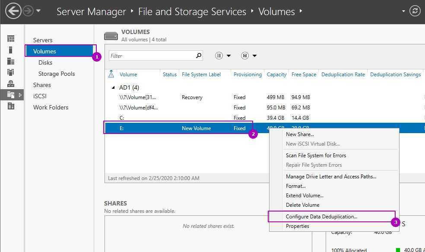425x252 pixels.
Task: Select New Share... in the context menu
Action: 300,134
